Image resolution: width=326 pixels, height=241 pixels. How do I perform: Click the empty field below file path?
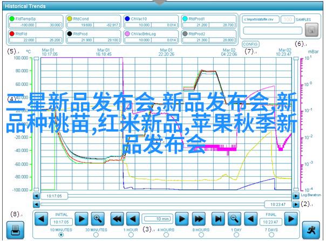pos(273,31)
